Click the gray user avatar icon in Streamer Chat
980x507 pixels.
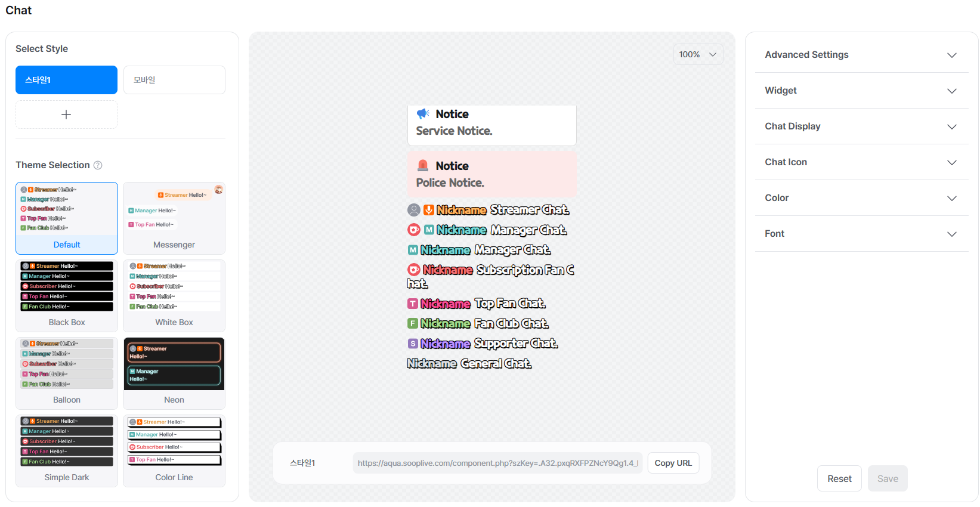pos(413,210)
